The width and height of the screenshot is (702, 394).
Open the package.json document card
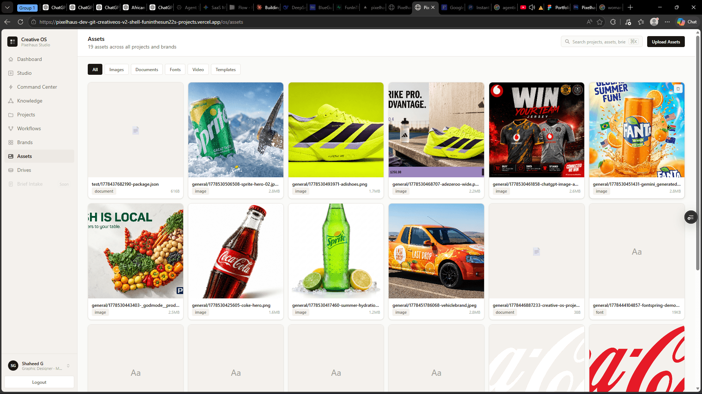pyautogui.click(x=136, y=140)
